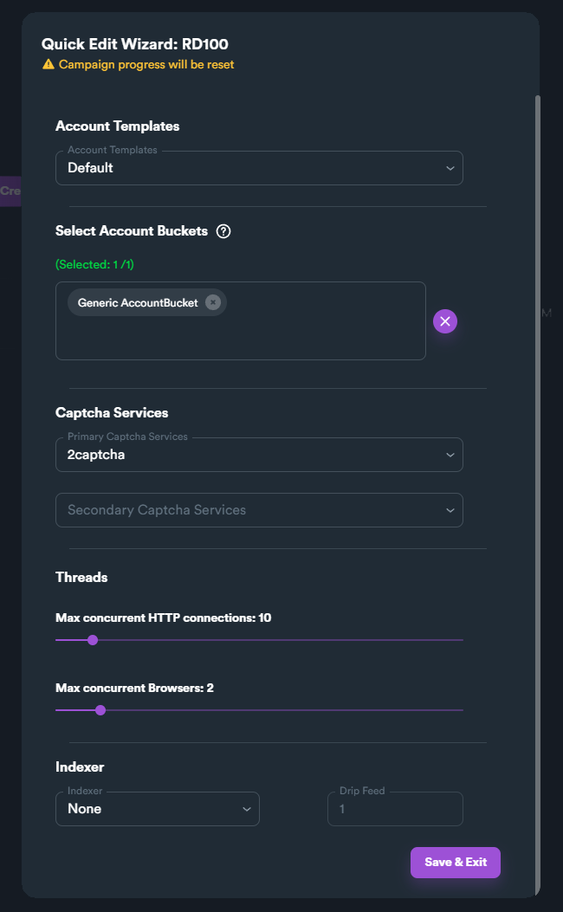Click the Save & Exit button
Viewport: 563px width, 912px height.
pos(456,862)
